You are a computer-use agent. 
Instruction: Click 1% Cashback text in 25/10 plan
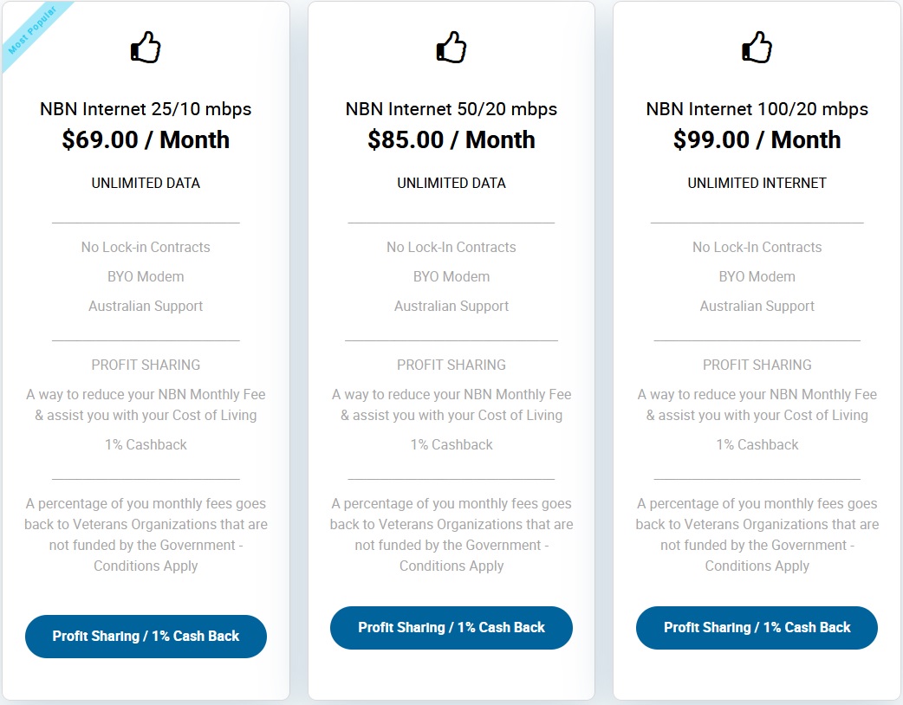coord(146,445)
